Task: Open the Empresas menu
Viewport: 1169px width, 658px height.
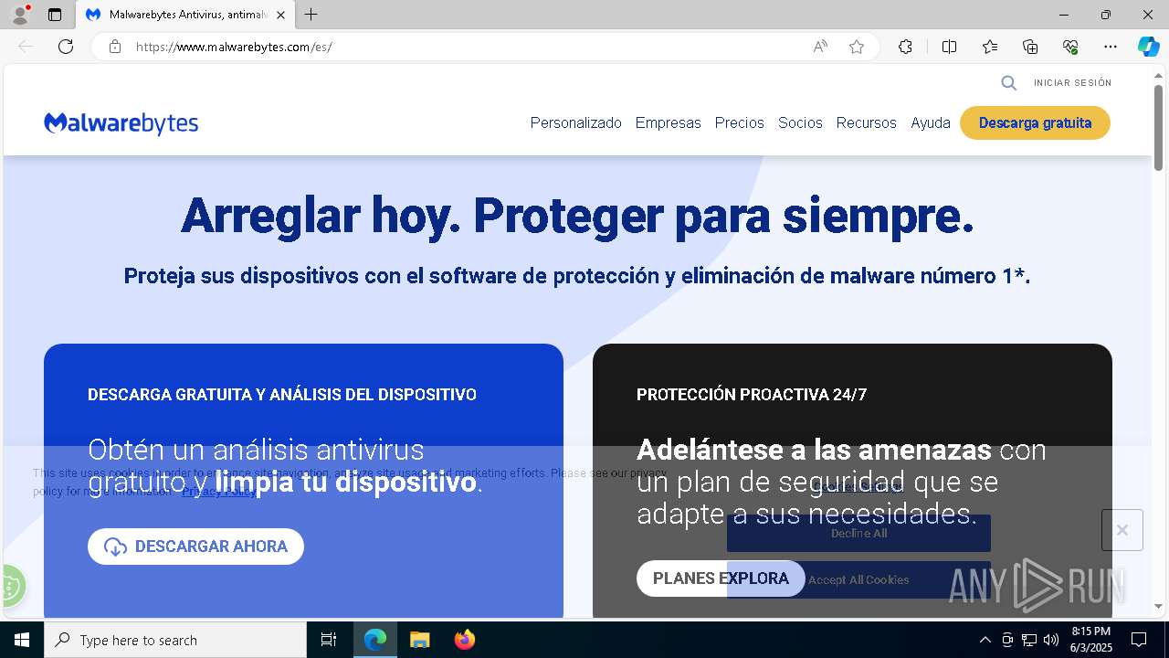Action: (x=668, y=122)
